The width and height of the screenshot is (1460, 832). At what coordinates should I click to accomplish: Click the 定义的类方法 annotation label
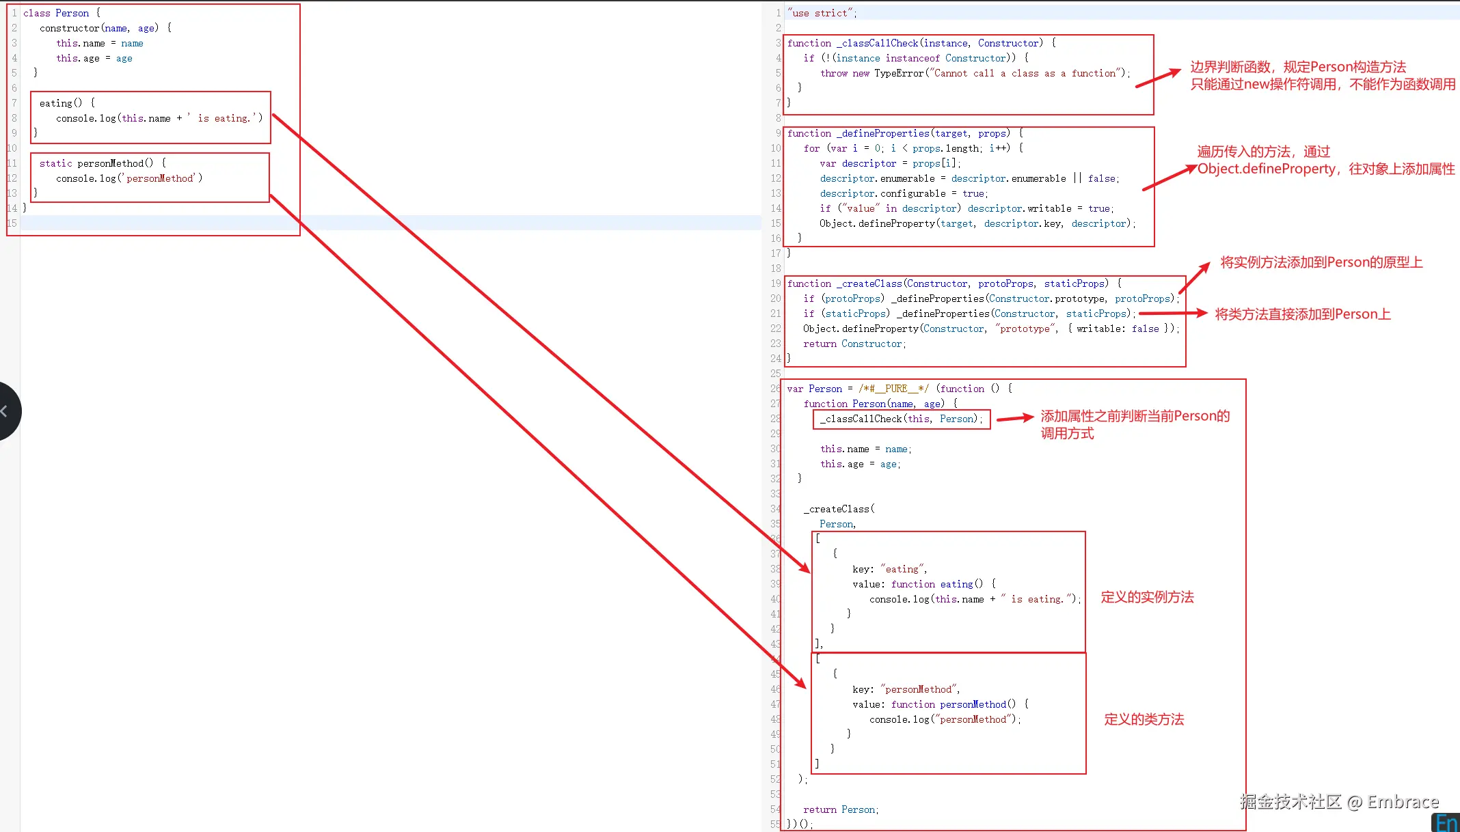[1144, 719]
